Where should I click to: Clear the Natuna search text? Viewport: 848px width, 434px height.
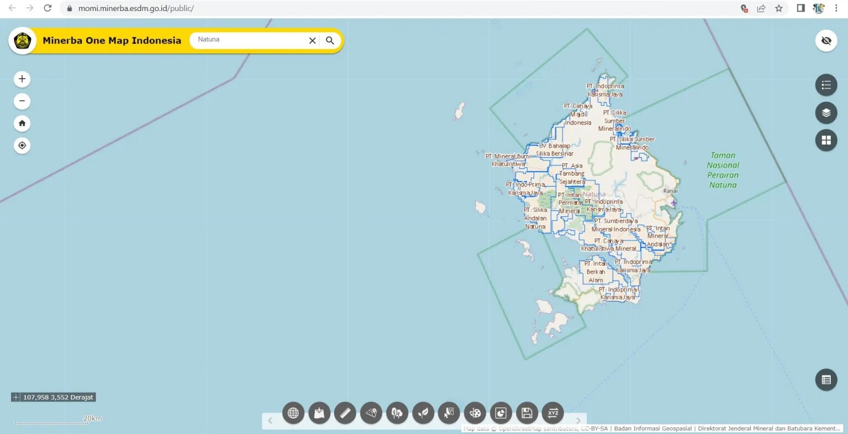312,40
